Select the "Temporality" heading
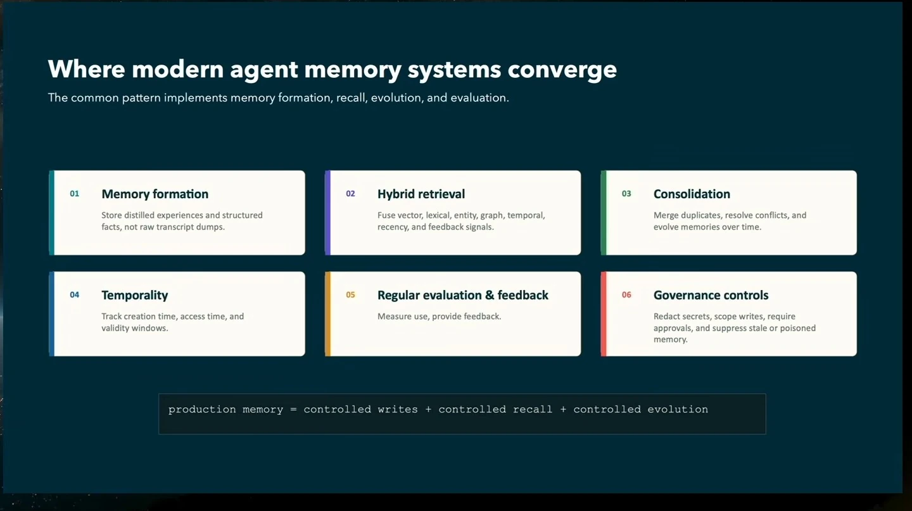This screenshot has height=511, width=912. point(135,295)
